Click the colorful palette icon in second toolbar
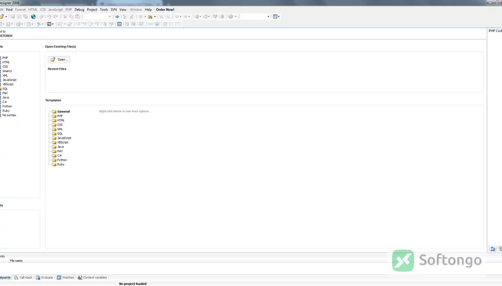Screen dimensions: 502x286 pos(49,24)
